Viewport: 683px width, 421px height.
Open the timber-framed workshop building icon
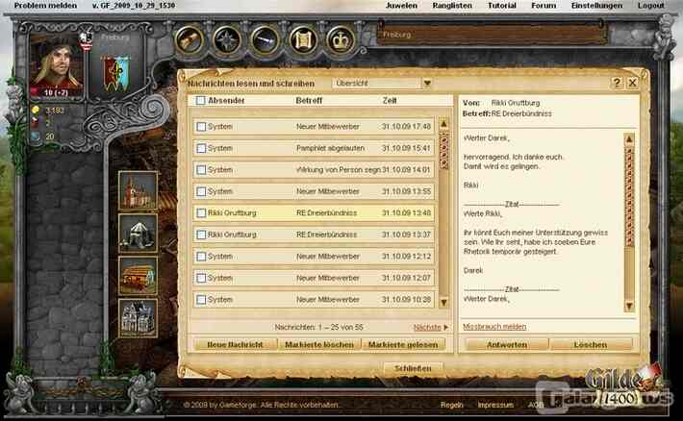point(138,275)
